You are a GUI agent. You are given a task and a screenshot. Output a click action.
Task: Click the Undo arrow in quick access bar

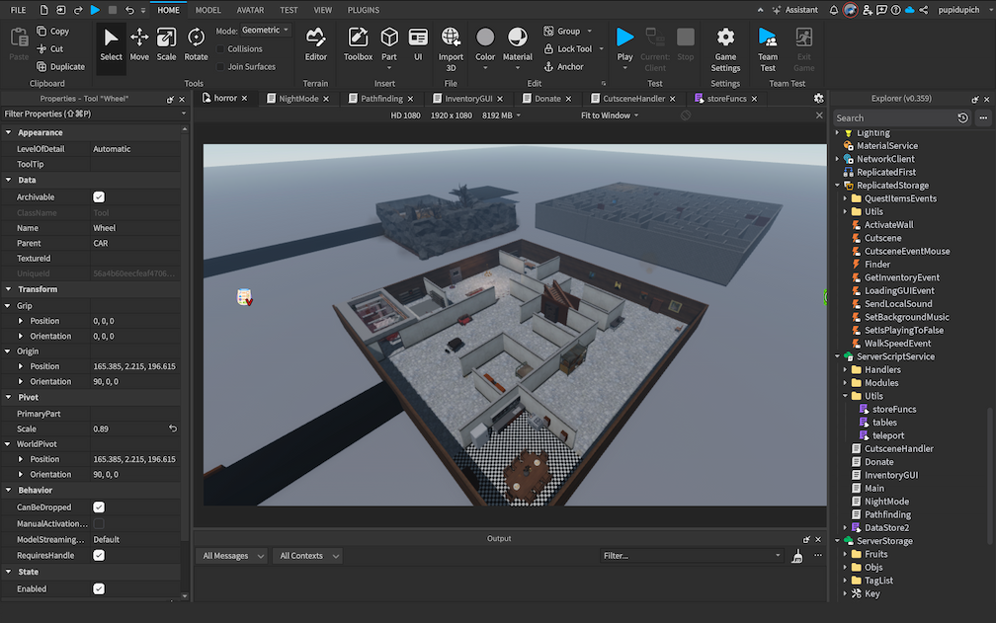click(129, 10)
